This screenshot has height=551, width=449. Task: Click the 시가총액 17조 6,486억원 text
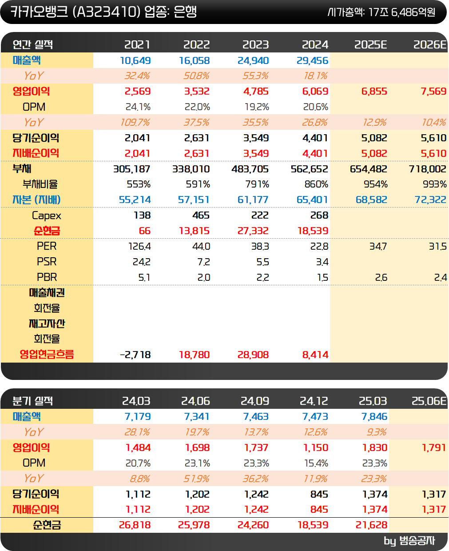(x=381, y=12)
